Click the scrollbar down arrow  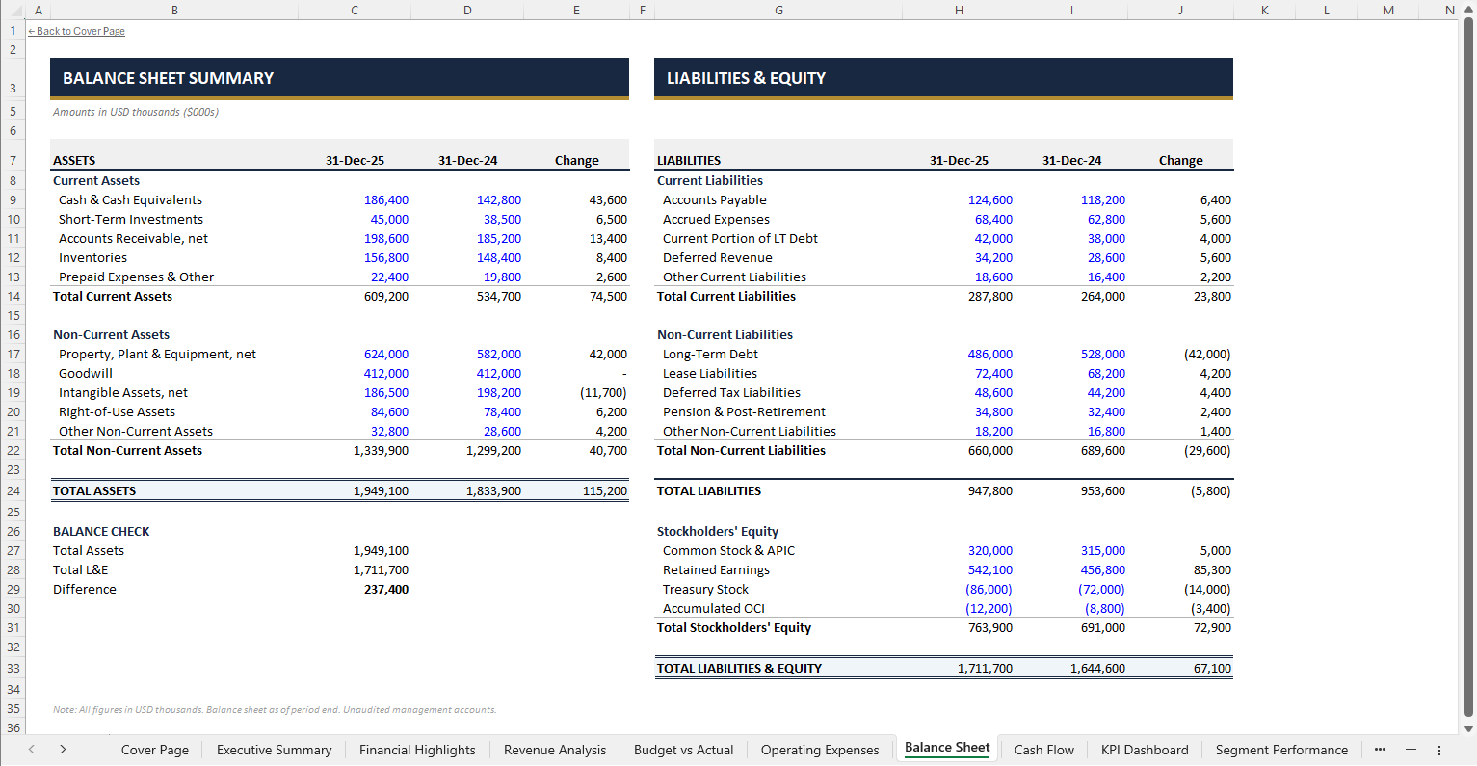coord(1468,728)
